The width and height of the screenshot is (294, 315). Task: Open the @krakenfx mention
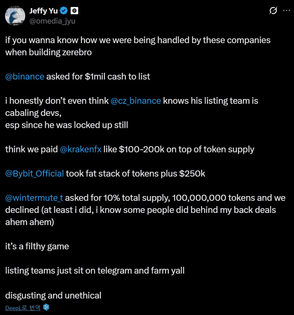(80, 149)
